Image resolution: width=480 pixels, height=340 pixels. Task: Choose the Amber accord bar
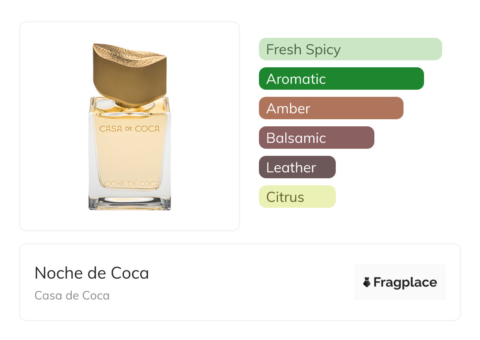(331, 108)
